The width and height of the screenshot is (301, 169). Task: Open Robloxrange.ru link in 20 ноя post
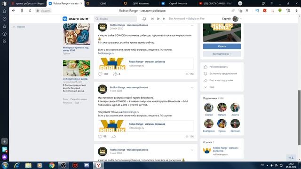[106, 53]
